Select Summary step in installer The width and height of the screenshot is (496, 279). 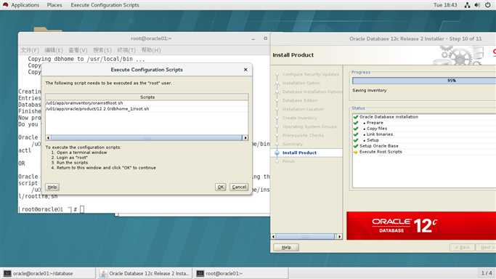pyautogui.click(x=292, y=144)
